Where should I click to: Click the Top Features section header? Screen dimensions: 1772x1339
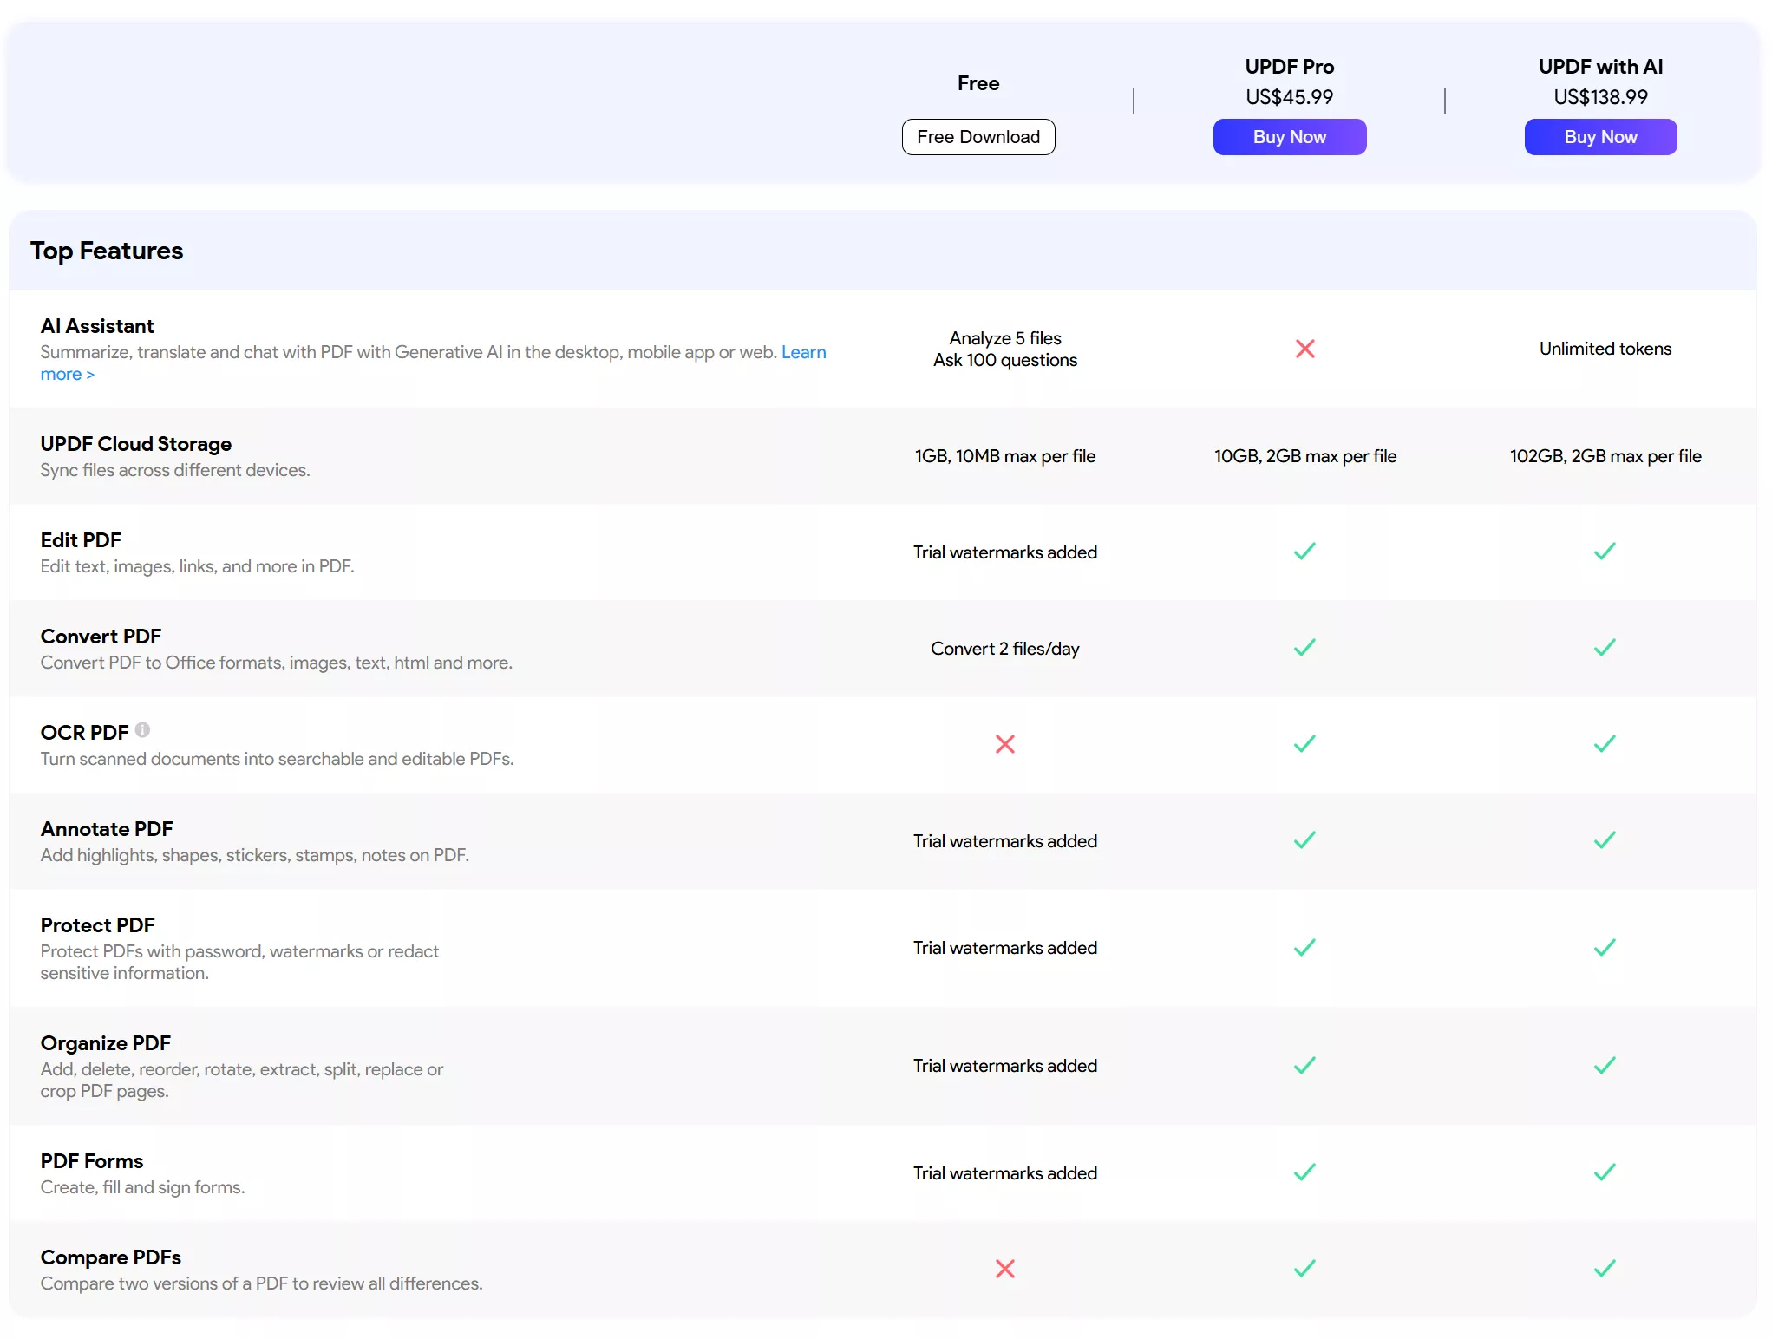tap(107, 251)
